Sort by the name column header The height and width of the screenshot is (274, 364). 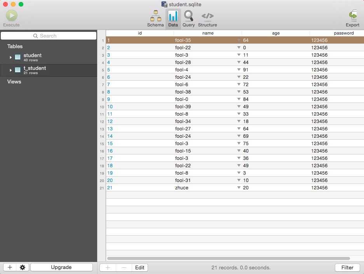[208, 33]
